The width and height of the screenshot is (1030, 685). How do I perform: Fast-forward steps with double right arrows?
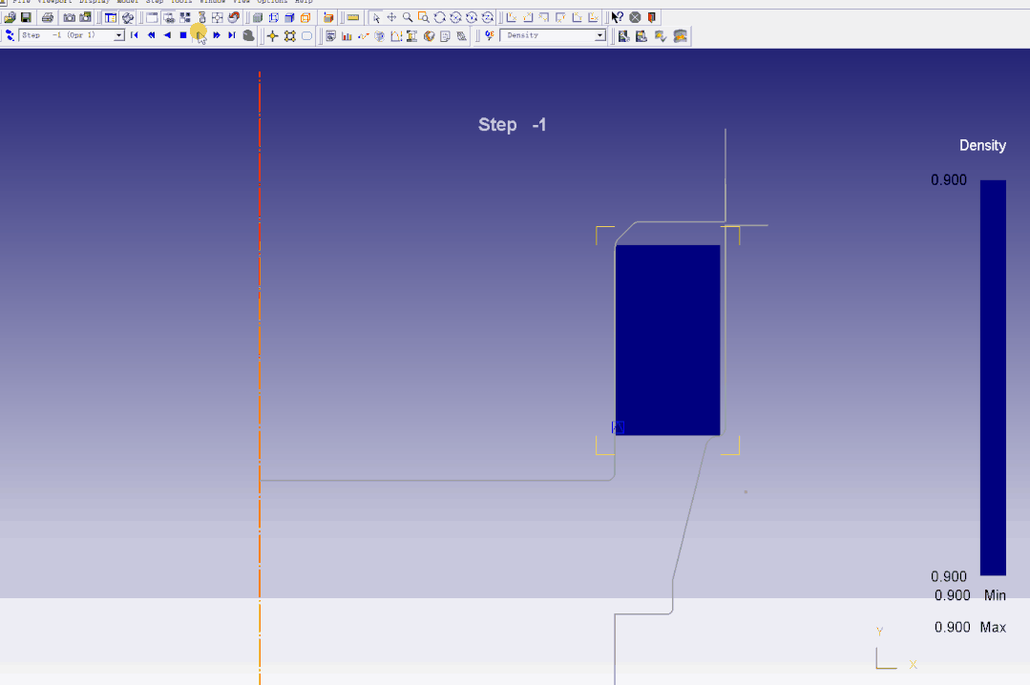[216, 35]
